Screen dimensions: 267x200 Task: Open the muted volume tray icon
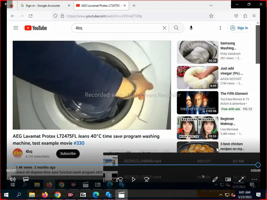233,195
